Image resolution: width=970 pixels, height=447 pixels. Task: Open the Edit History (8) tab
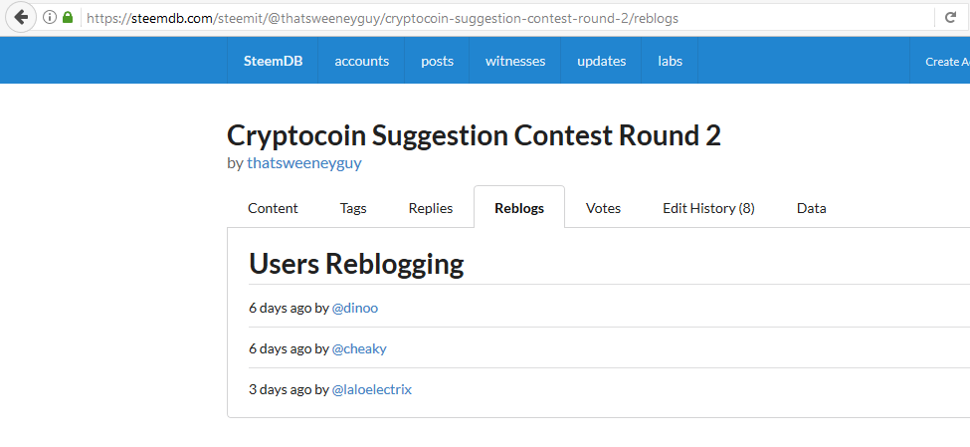click(709, 208)
